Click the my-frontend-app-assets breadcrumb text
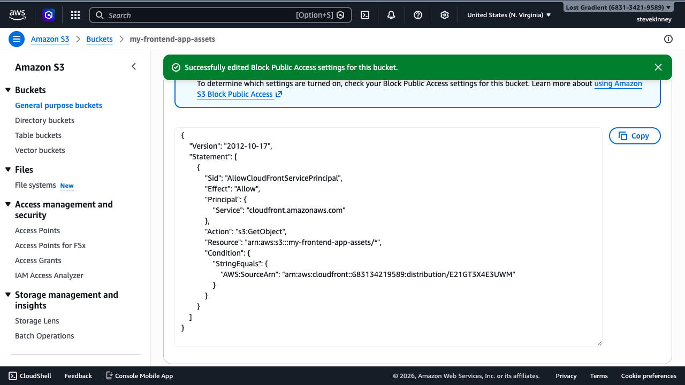Screen dimensions: 685x385 pos(172,39)
